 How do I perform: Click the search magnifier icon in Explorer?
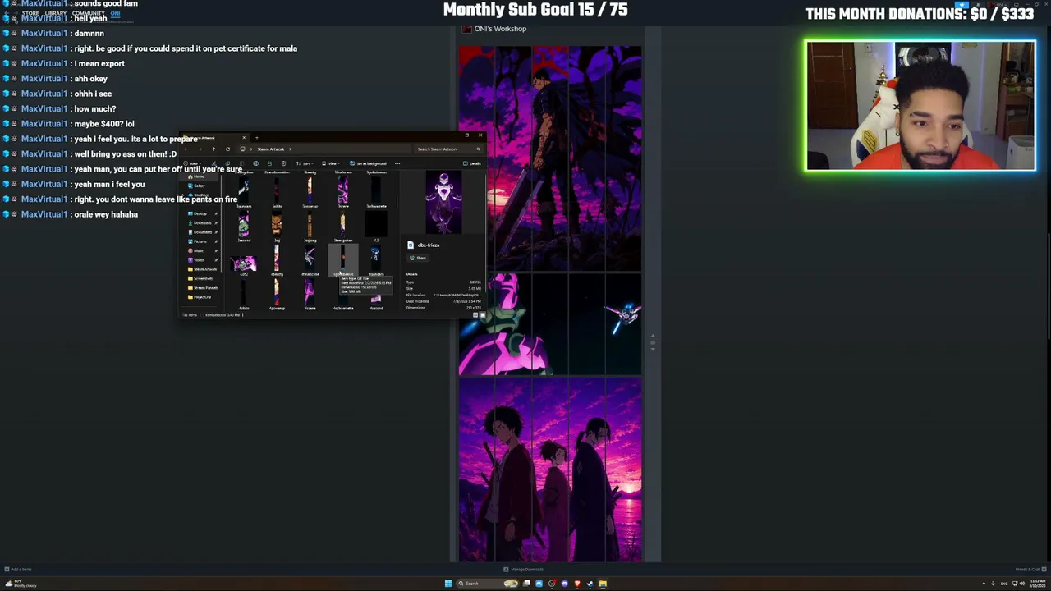coord(478,149)
